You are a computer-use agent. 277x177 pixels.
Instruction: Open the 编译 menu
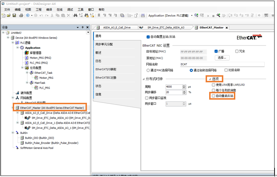(x=49, y=10)
